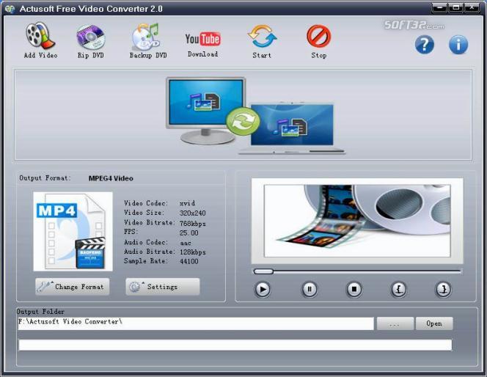Stop the preview playback
This screenshot has width=487, height=377.
click(x=354, y=290)
